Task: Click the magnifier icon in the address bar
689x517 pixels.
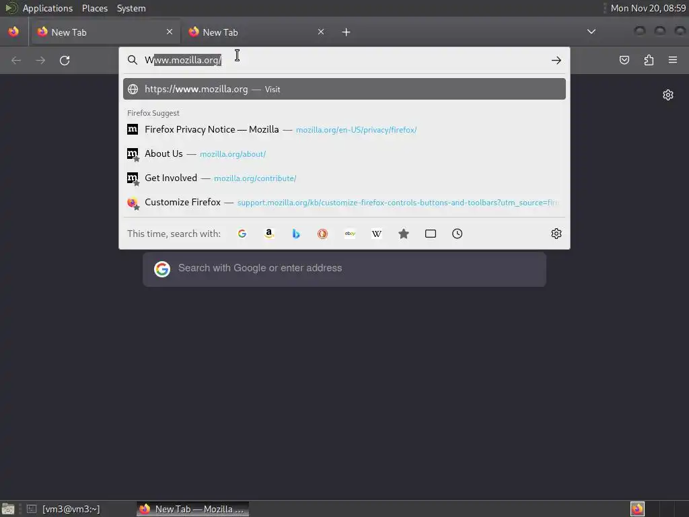Action: click(x=133, y=60)
